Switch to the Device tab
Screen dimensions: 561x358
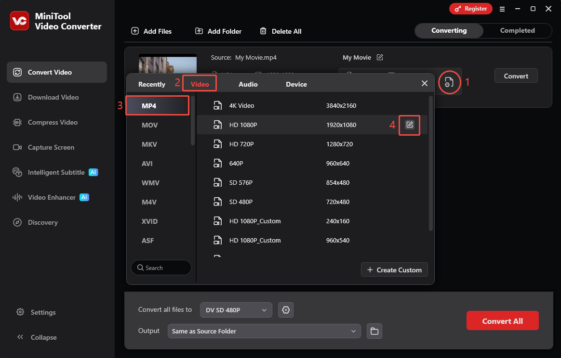(x=296, y=84)
